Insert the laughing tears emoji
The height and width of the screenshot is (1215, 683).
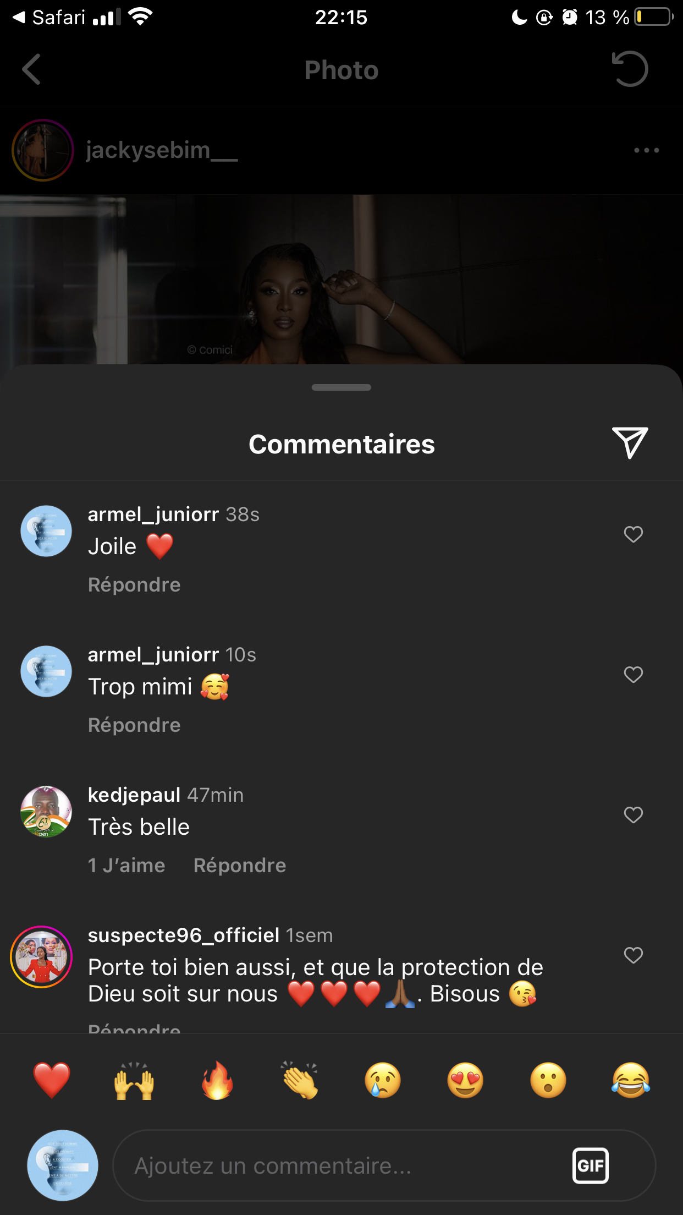pyautogui.click(x=631, y=1080)
